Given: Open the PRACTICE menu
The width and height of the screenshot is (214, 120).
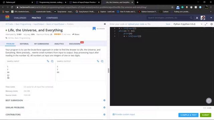Looking at the screenshot, I should 36,18.
